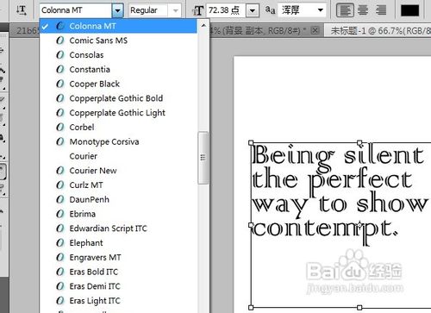Open the font family dropdown arrow

(x=117, y=10)
